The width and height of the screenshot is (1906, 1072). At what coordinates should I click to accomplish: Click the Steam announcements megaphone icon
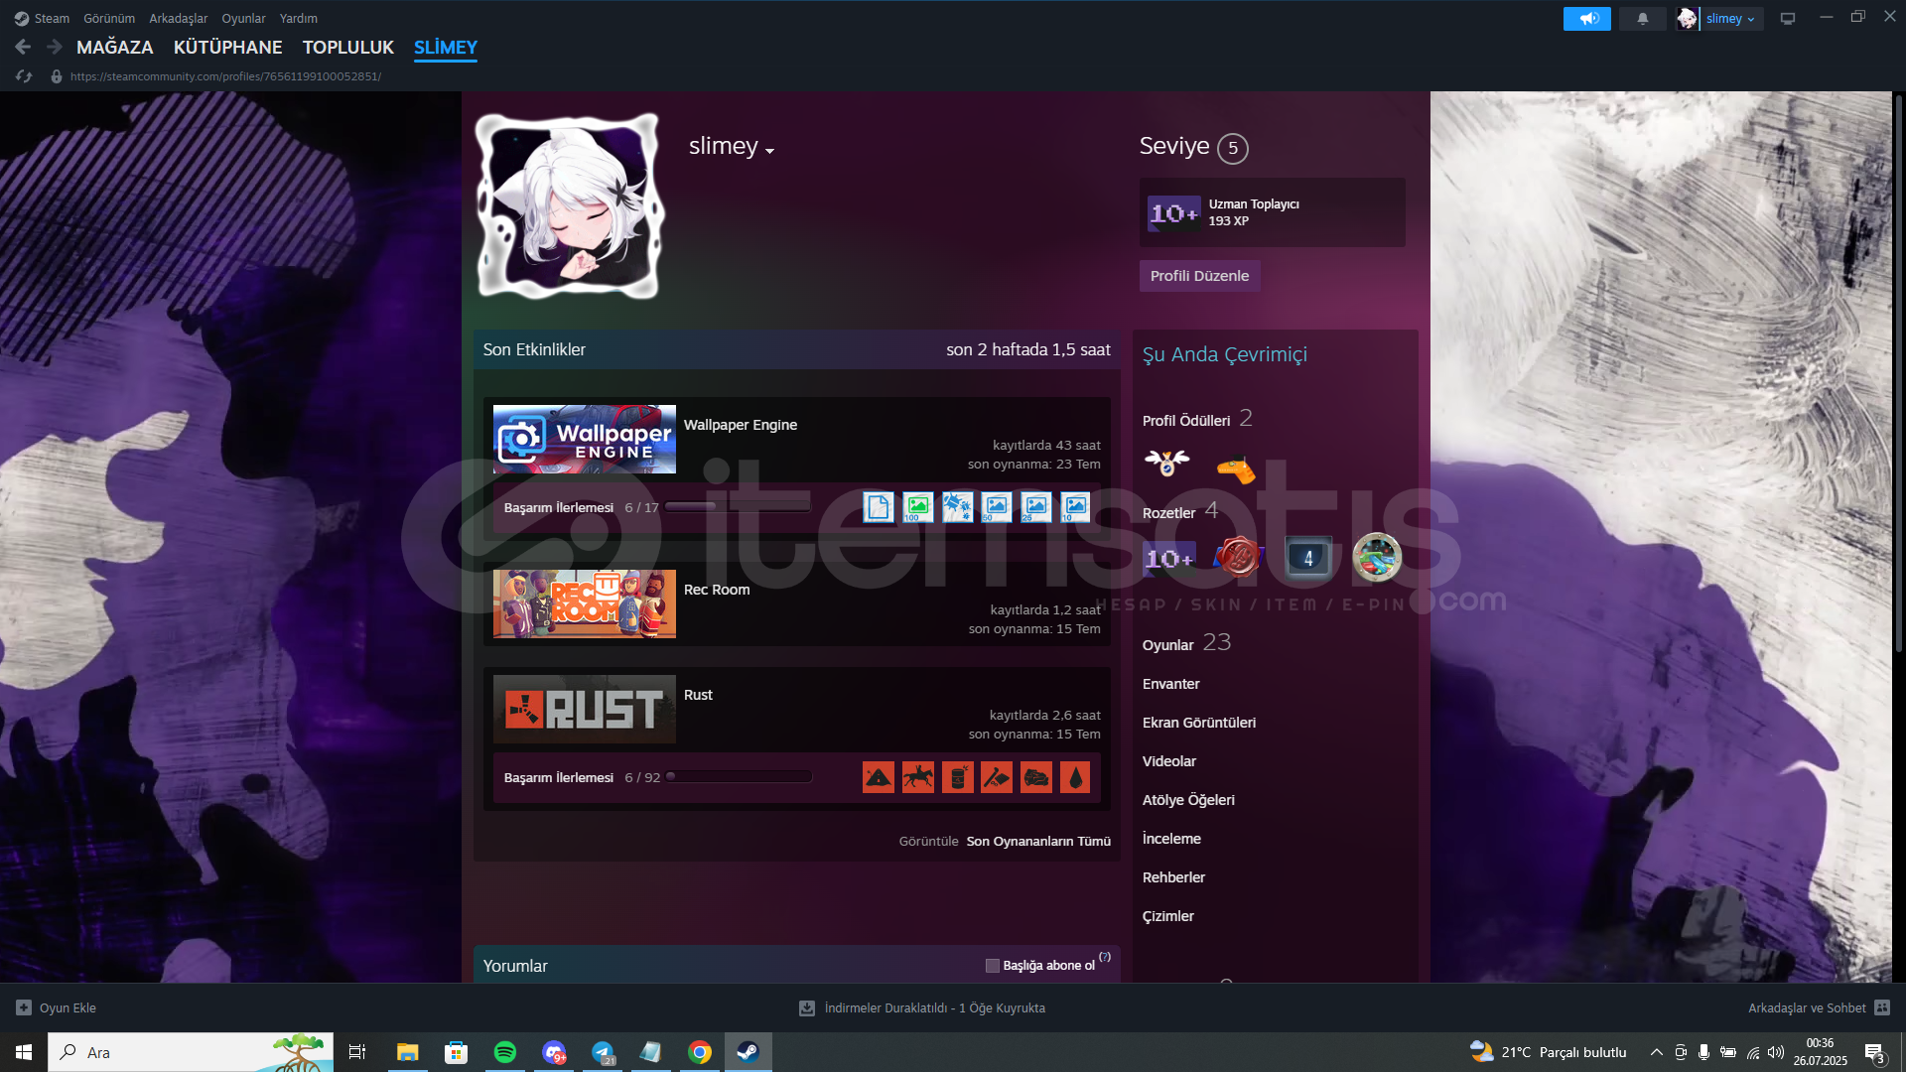pos(1586,19)
